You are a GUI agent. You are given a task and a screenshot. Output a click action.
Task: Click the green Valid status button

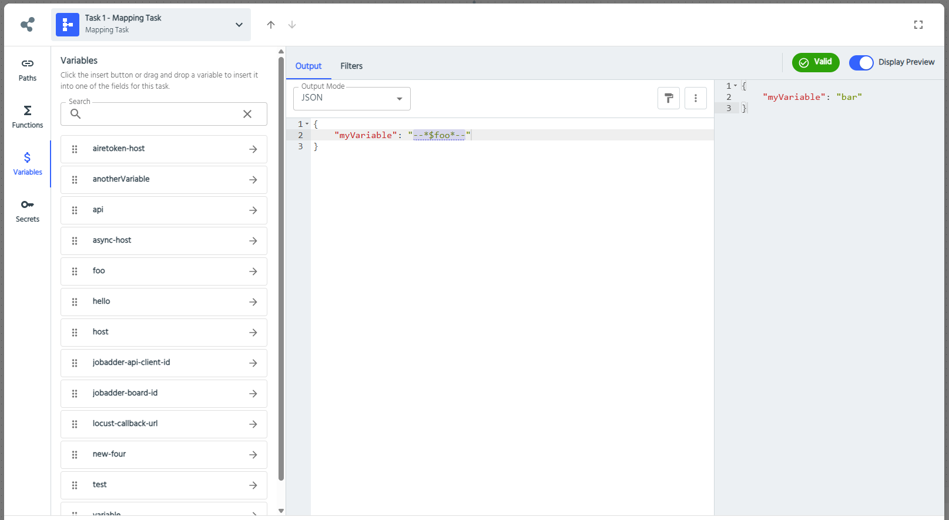click(x=815, y=62)
